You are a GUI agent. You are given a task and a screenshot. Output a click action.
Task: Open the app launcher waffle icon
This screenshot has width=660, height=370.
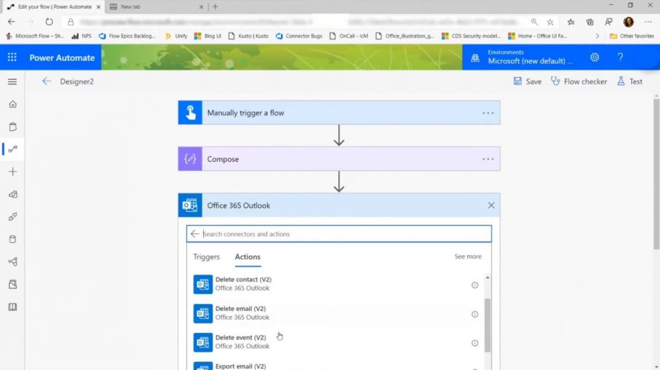pos(12,58)
